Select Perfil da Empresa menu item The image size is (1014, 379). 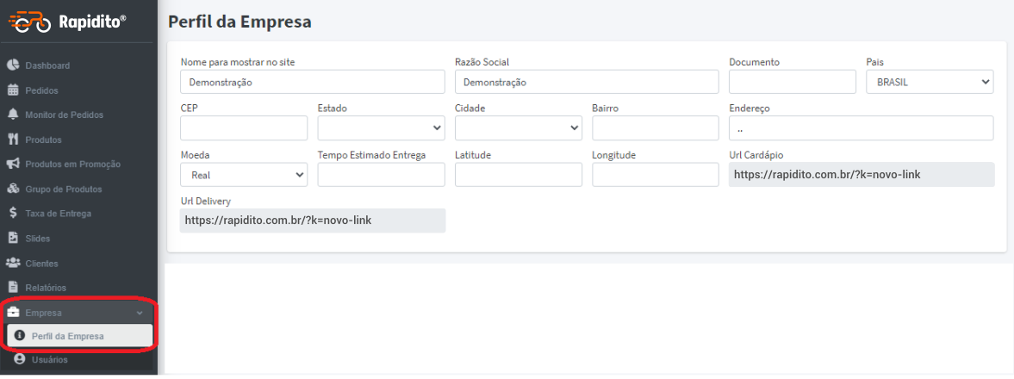(x=79, y=336)
